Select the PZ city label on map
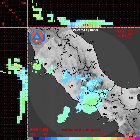Viewport: 140px width, 140px height. tap(135, 120)
